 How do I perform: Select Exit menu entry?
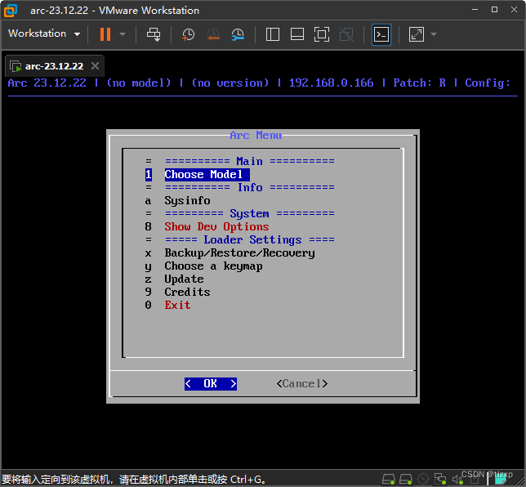[177, 306]
